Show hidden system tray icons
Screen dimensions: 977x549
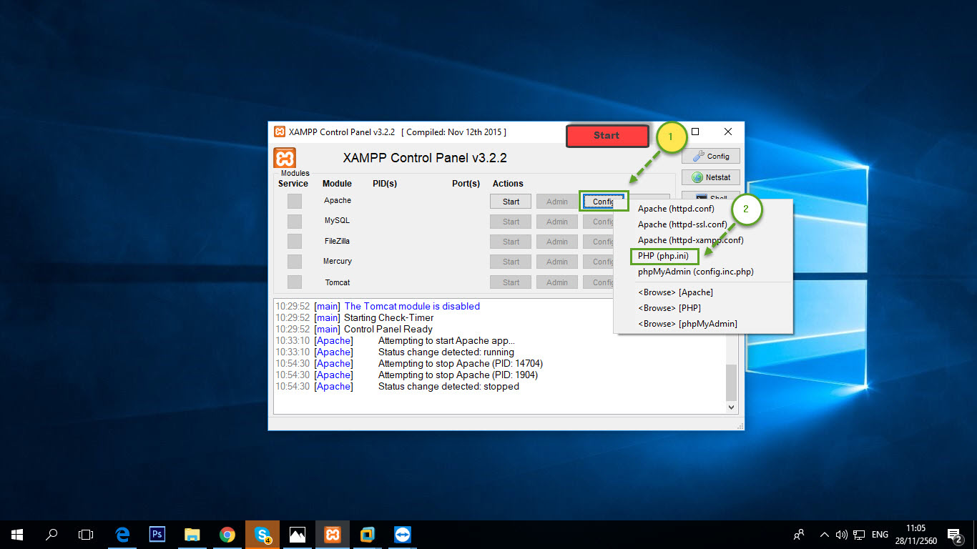(x=824, y=534)
